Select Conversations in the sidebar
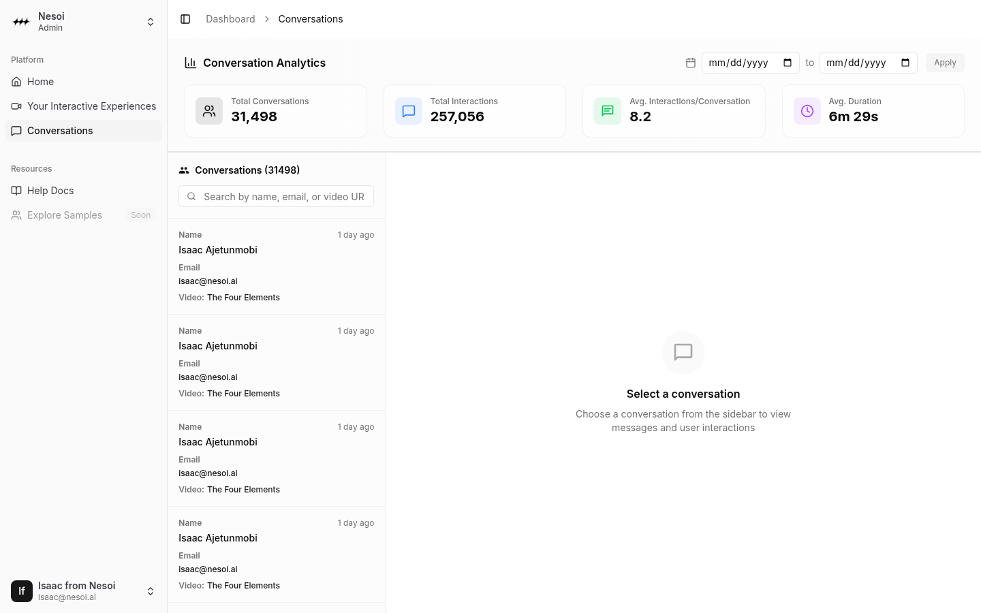 (x=60, y=131)
